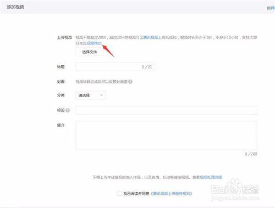Open the 腾讯视频上传服务规则 link

coord(172,194)
